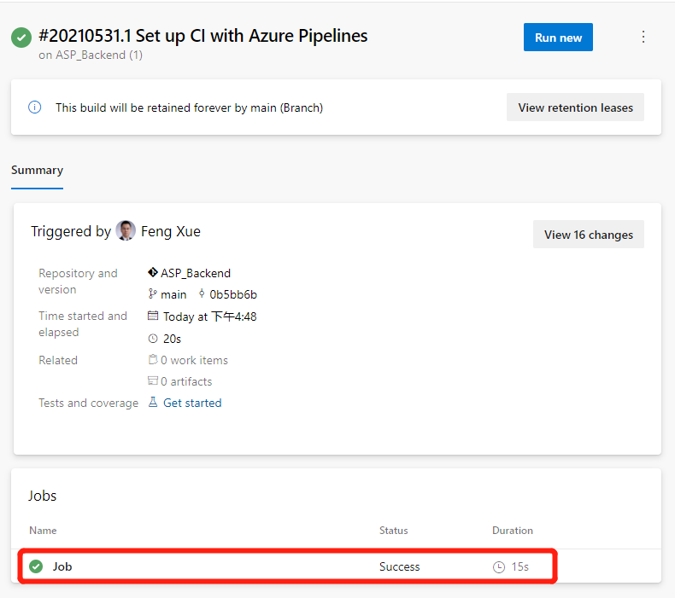Click Feng Xue's avatar picture
This screenshot has height=598, width=675.
(126, 231)
